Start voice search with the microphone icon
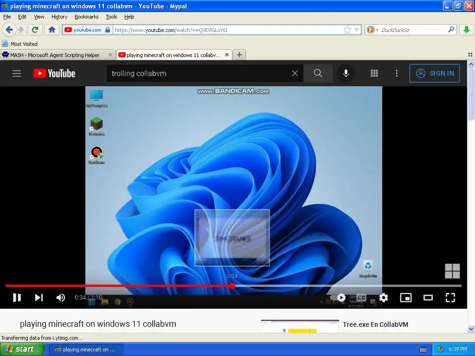 346,73
